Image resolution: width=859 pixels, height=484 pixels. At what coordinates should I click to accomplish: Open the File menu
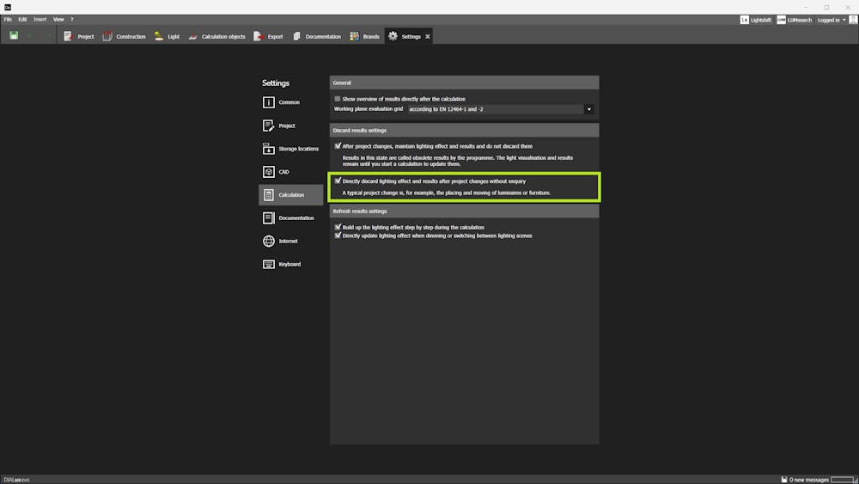(8, 19)
